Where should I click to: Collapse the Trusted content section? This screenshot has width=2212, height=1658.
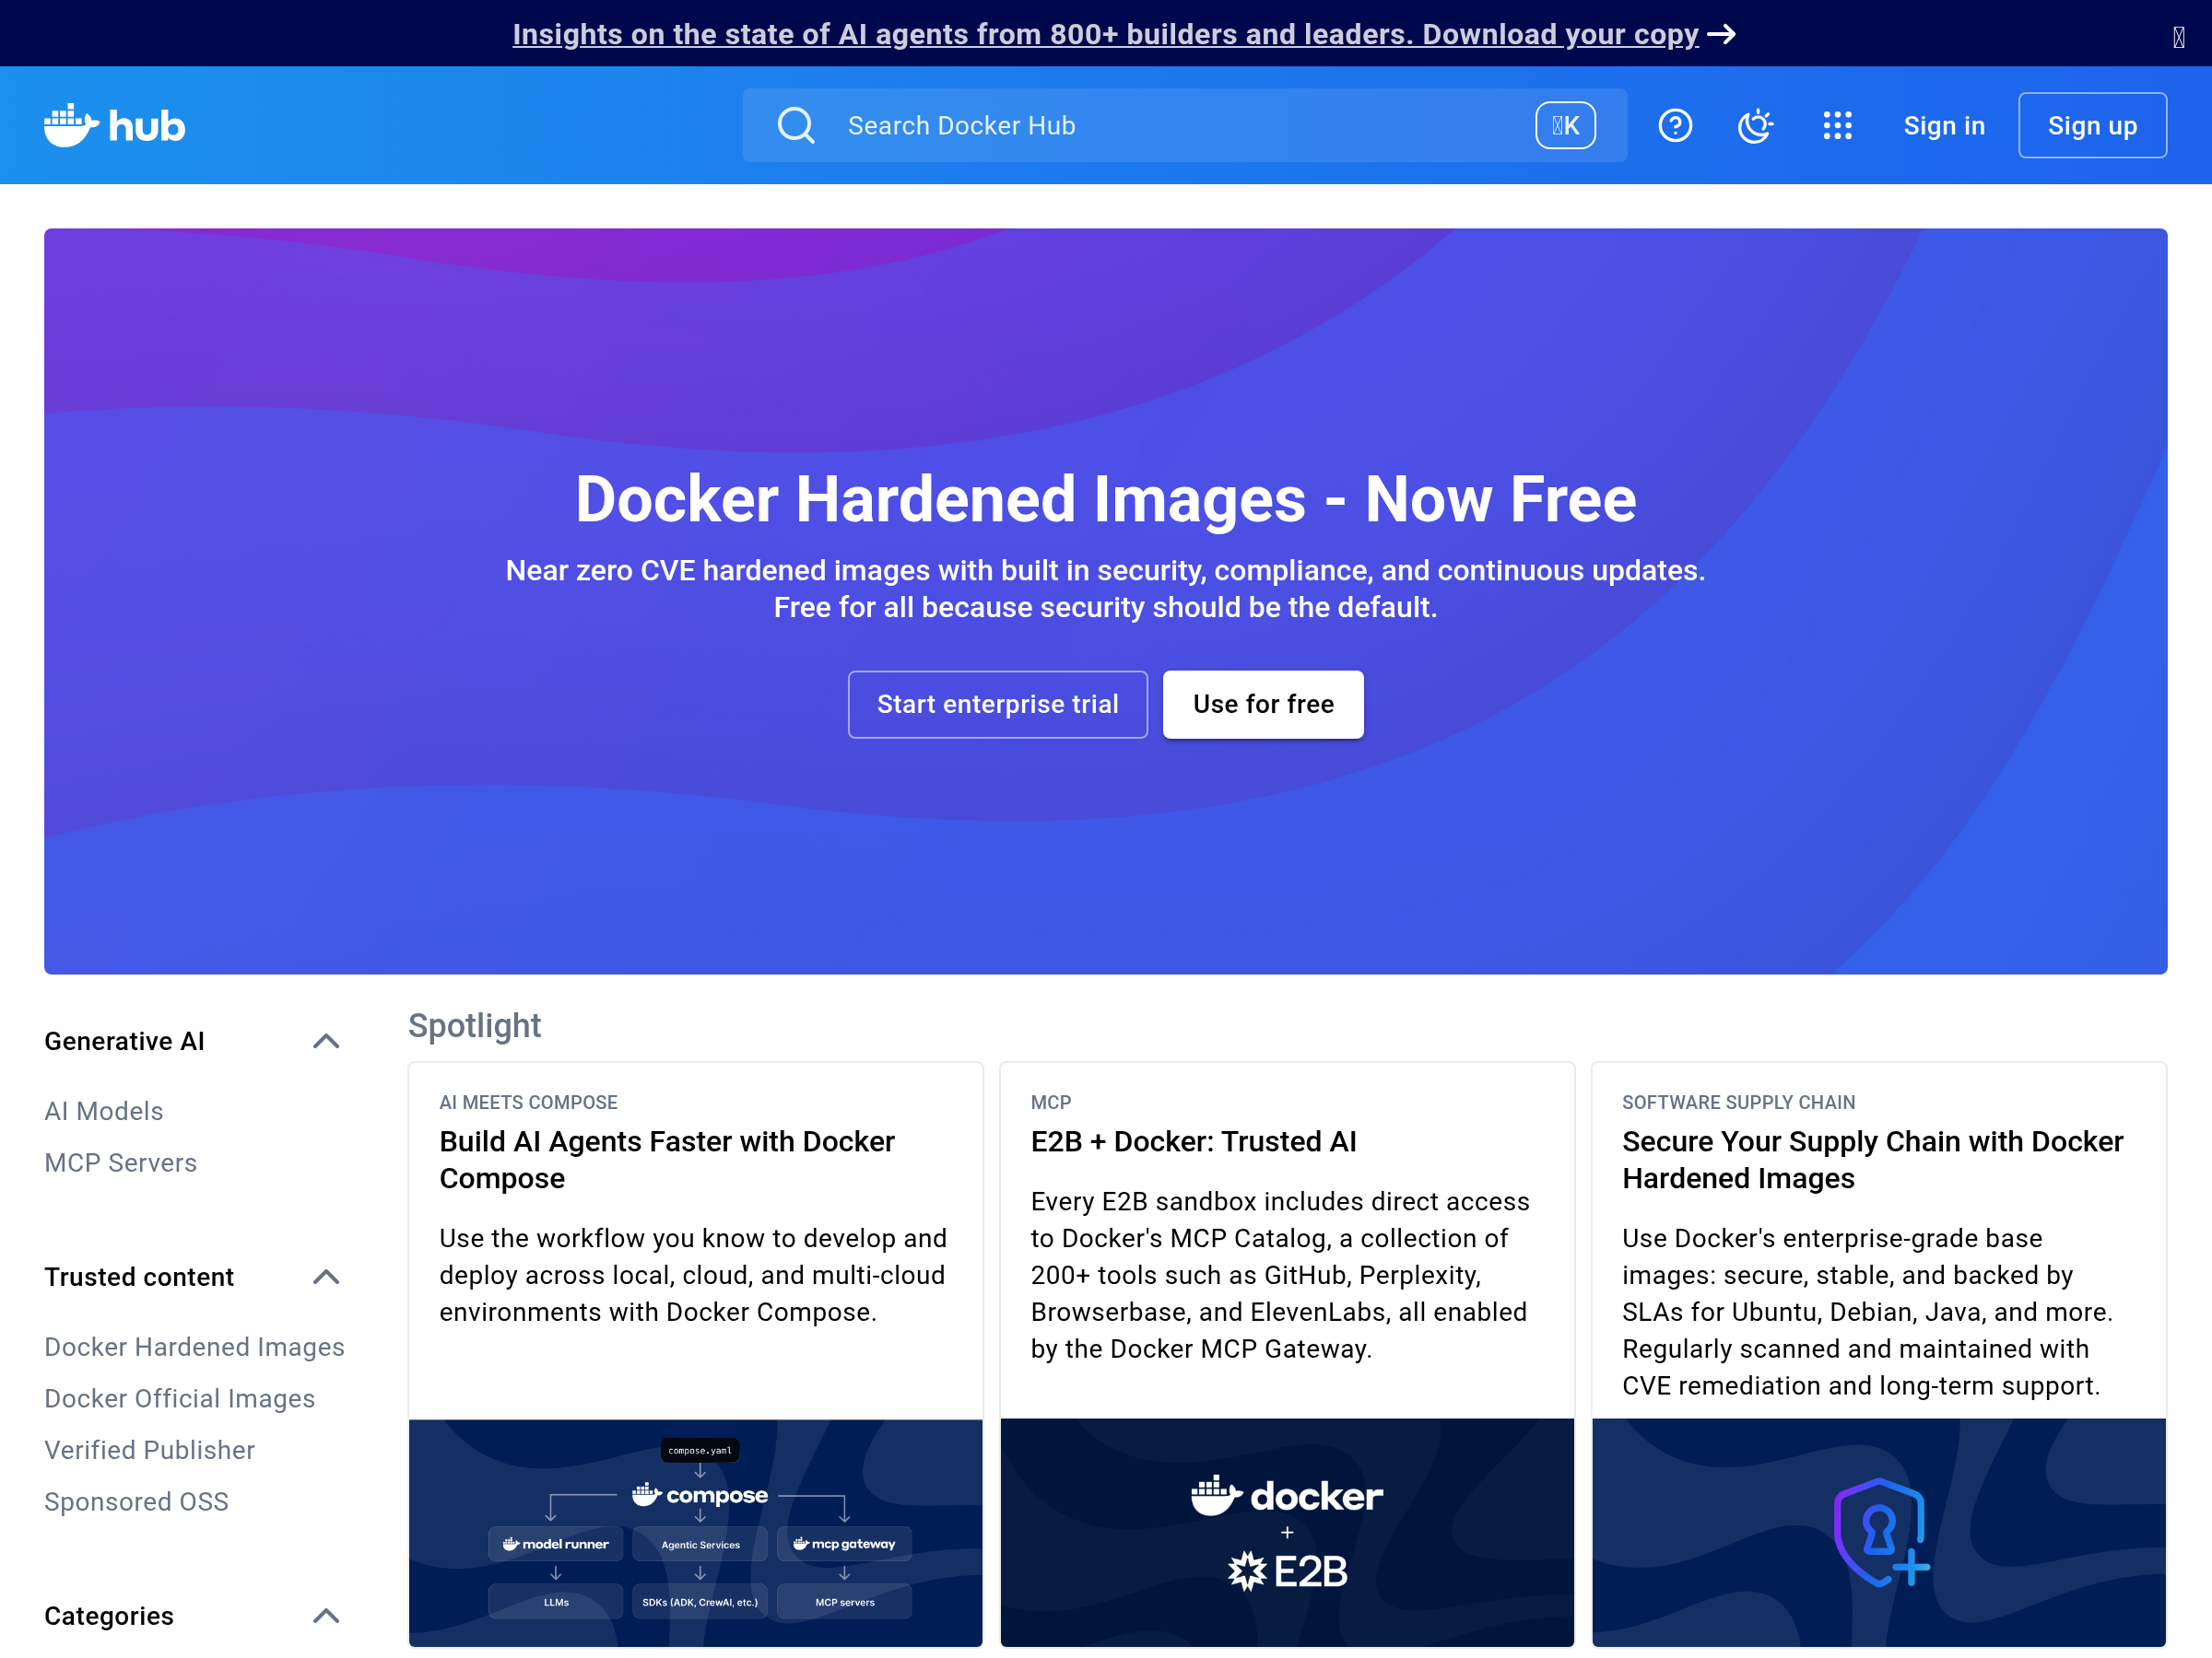326,1278
